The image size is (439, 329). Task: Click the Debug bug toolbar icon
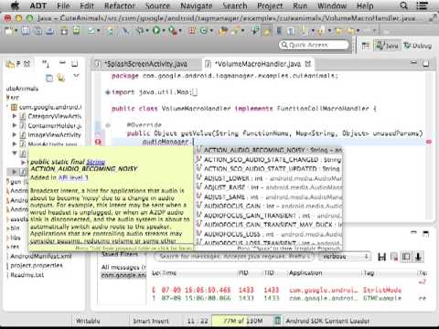pos(141,30)
